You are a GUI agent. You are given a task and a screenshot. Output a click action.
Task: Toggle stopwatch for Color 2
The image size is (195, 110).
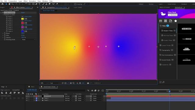click(x=7, y=23)
